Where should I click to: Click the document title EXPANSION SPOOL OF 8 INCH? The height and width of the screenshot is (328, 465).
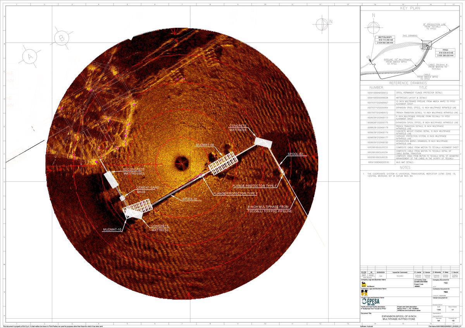tap(399, 316)
